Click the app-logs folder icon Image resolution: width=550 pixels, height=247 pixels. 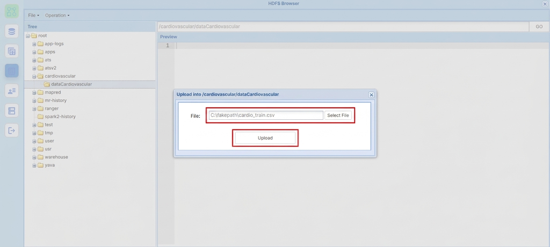coord(40,43)
